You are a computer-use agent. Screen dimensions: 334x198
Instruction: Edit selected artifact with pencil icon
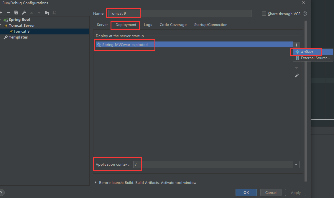point(297,76)
